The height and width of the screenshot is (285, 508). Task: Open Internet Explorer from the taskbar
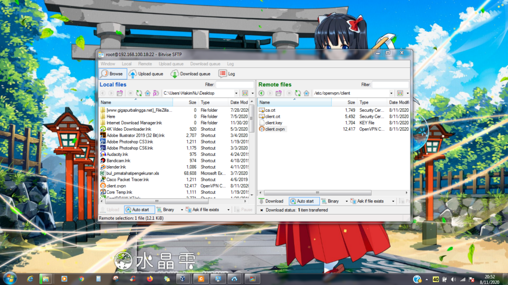tap(30, 279)
